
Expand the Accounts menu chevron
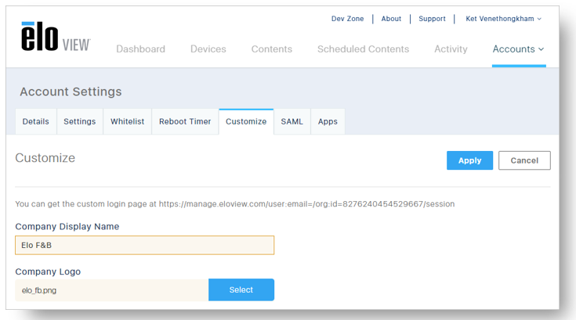coord(541,49)
